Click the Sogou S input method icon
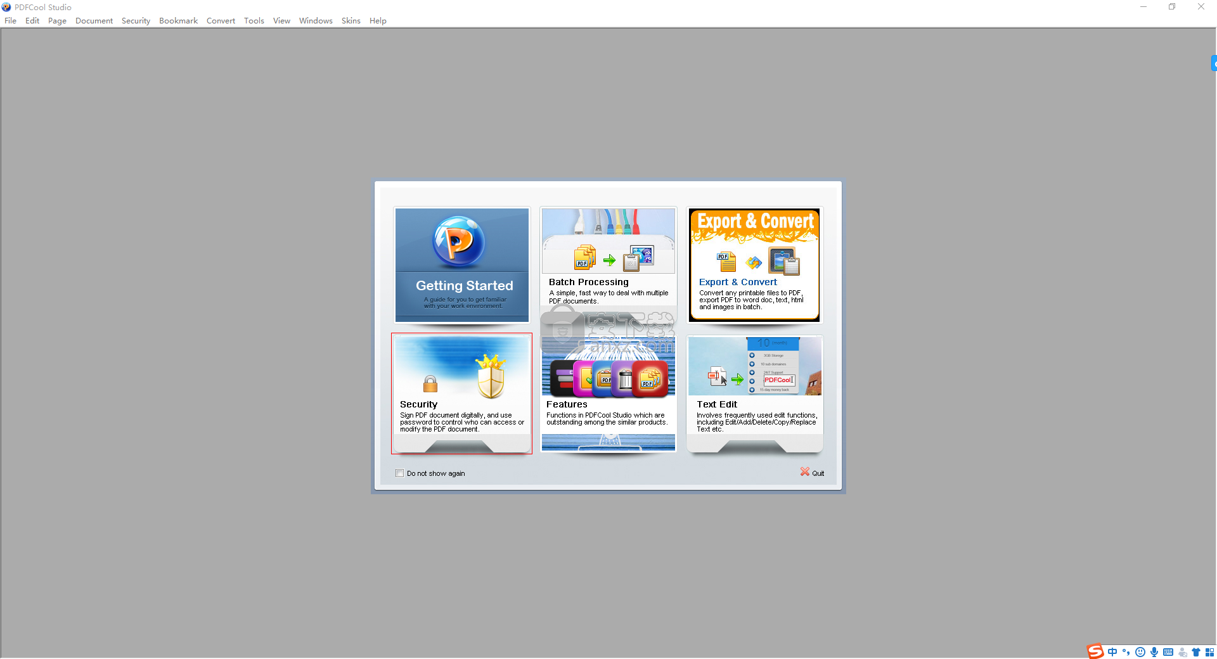The width and height of the screenshot is (1217, 659). [x=1095, y=651]
